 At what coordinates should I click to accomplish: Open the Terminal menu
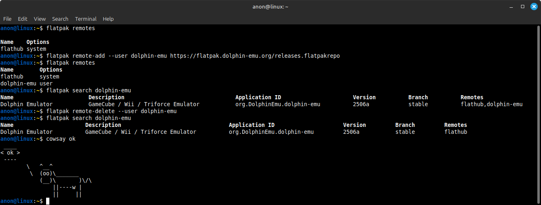[x=86, y=19]
